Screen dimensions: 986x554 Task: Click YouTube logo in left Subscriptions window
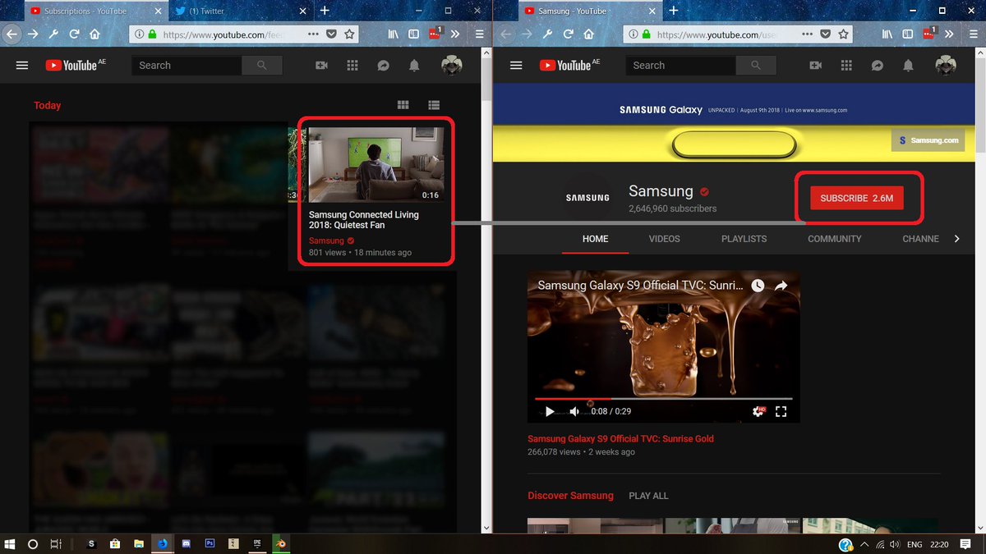[71, 65]
